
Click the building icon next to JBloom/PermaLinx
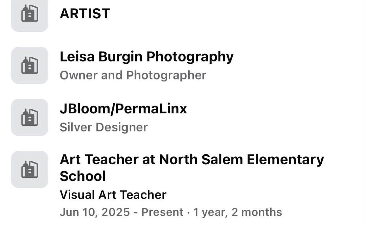tap(29, 117)
